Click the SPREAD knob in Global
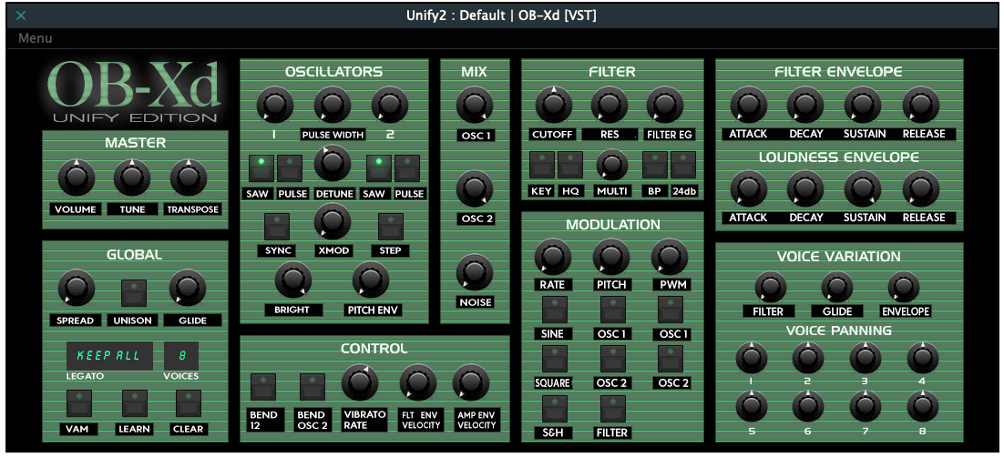 click(77, 289)
